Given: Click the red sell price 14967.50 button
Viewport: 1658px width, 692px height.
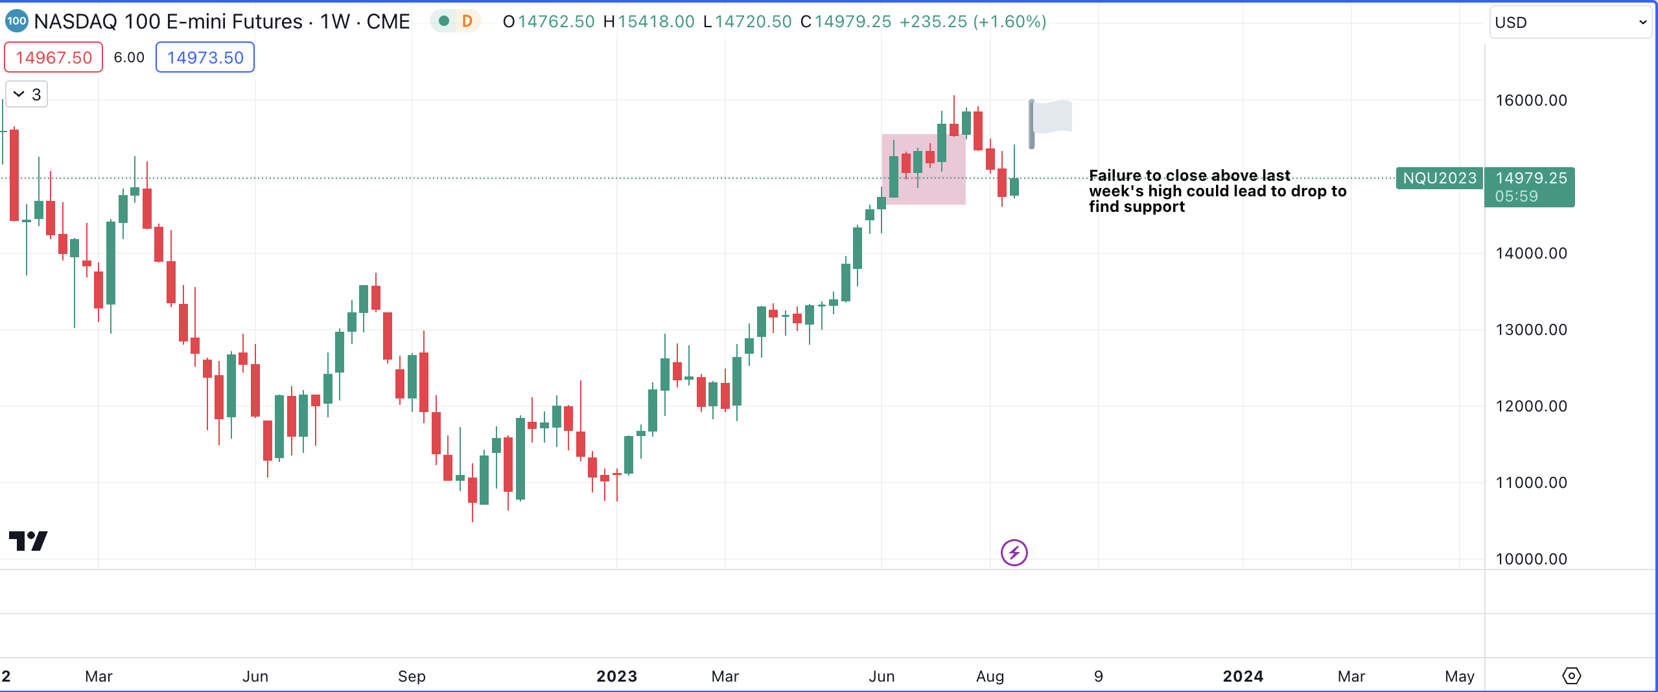Looking at the screenshot, I should point(54,58).
